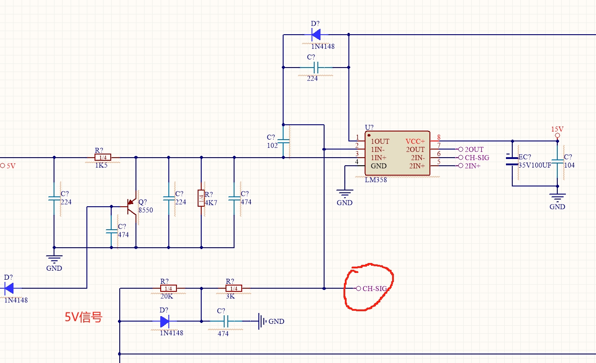This screenshot has height=363, width=596.
Task: Click the Q? transistor designator
Action: coord(143,202)
